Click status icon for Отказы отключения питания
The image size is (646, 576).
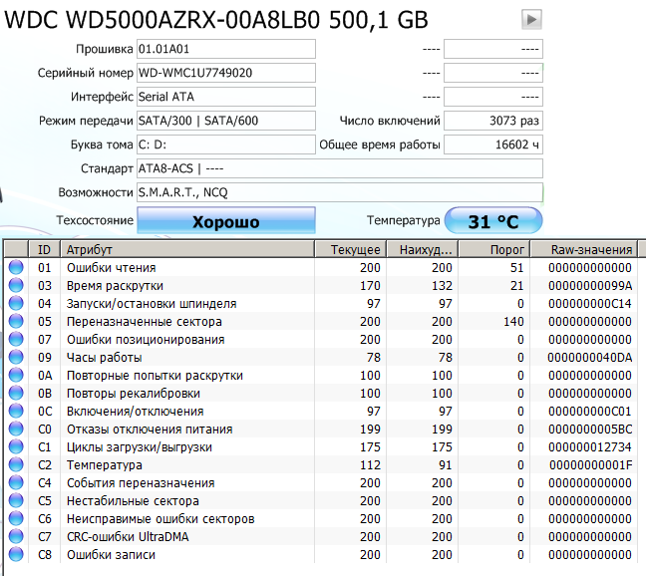tap(16, 430)
